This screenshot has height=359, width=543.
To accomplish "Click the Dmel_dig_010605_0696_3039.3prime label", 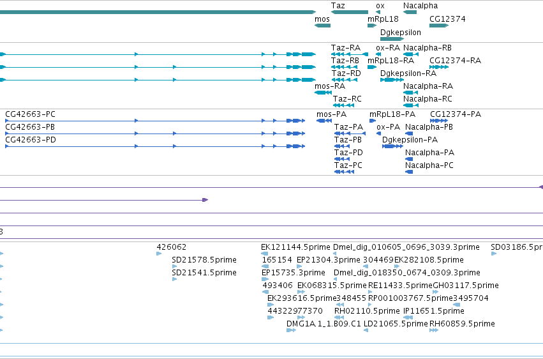I will [x=406, y=247].
